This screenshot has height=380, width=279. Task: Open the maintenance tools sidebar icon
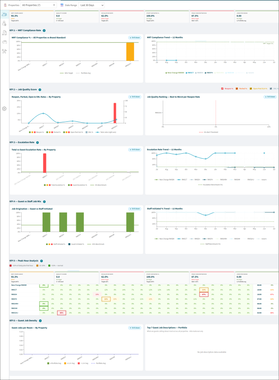4,51
